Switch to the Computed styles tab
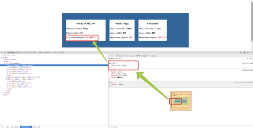Screen dimensions: 253x128 pos(119,56)
